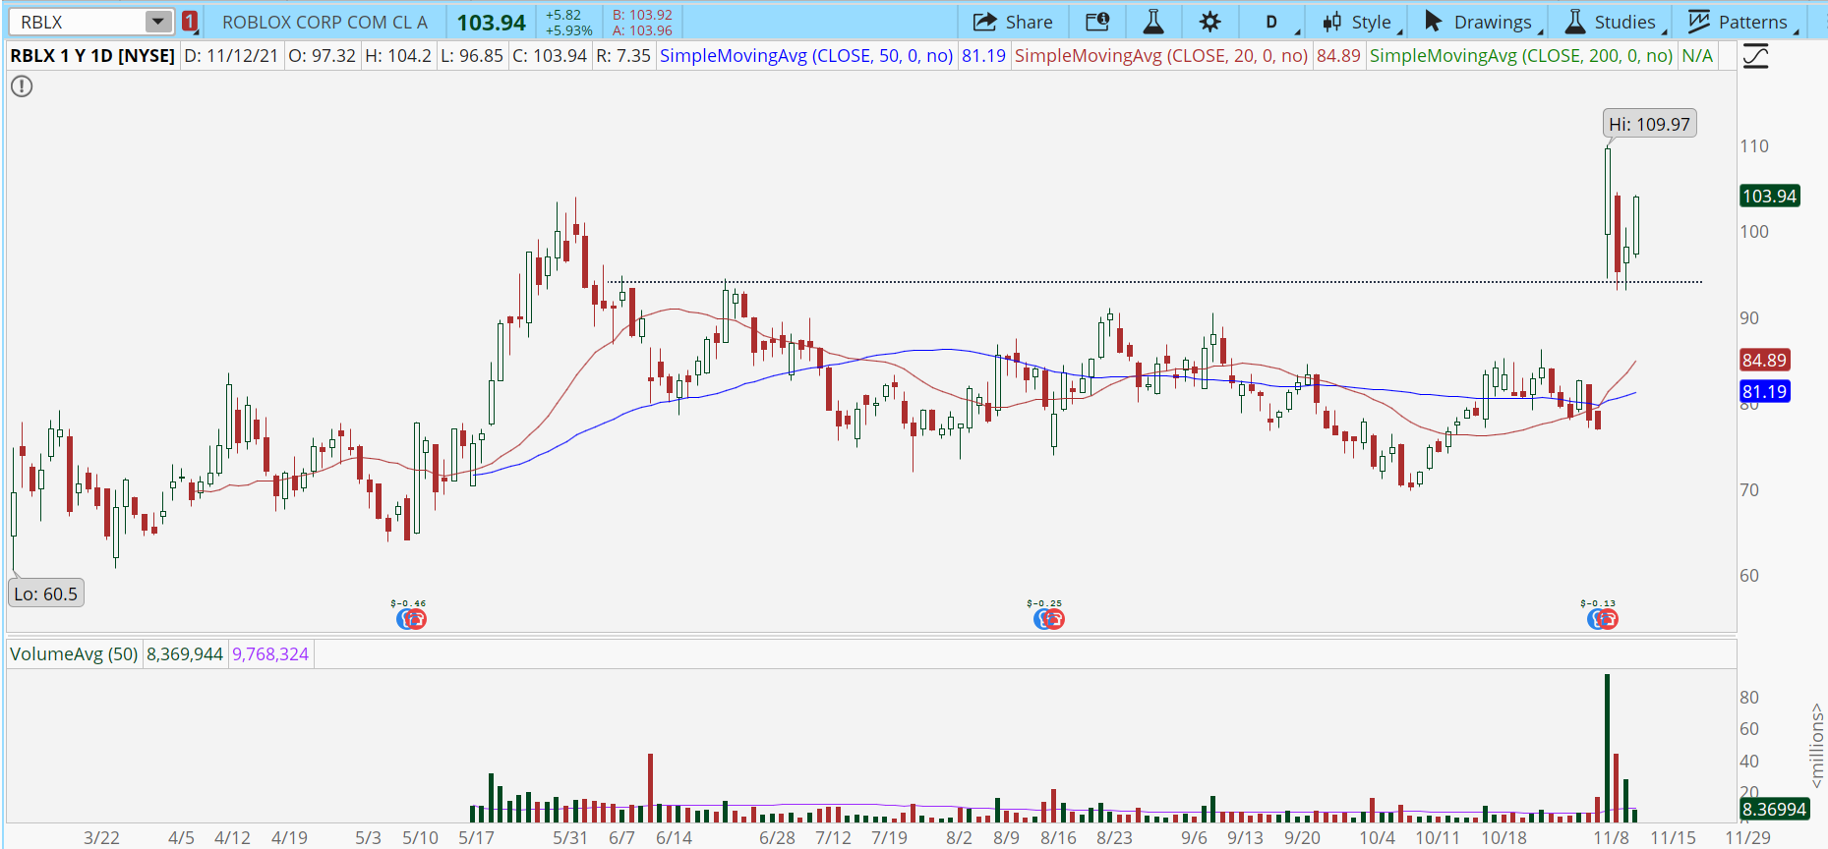The height and width of the screenshot is (849, 1828).
Task: Open the Studies menu
Action: coord(1615,22)
